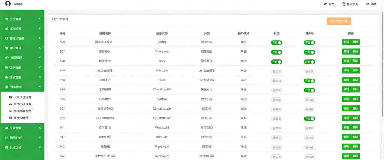Open 入金渠道设置 submenu item
Screen dimensions: 384x160
pos(22,97)
